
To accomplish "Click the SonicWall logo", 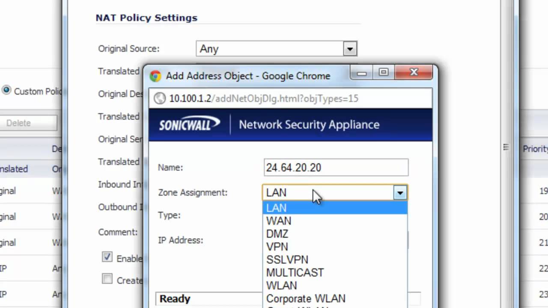I will (x=189, y=124).
